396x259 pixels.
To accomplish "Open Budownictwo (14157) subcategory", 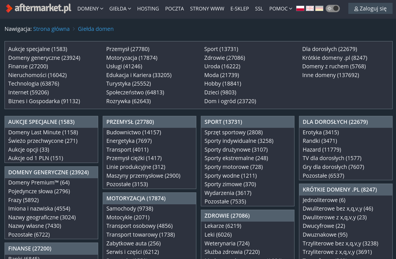I will coord(134,132).
